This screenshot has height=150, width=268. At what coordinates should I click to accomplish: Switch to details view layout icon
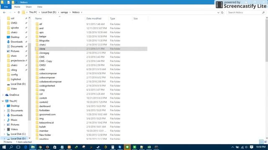coord(261,142)
